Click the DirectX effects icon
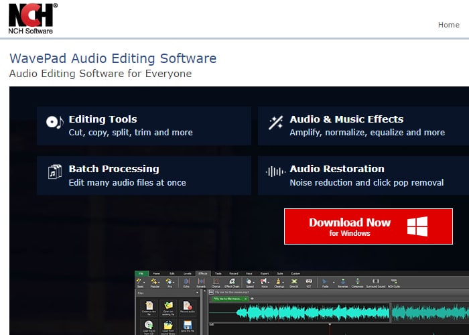Screen dimensions: 469x335 [x=294, y=283]
